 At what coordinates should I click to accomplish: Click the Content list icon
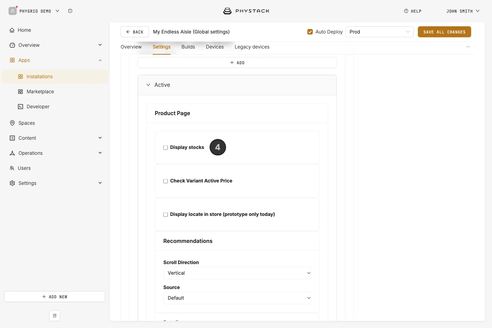coord(12,138)
